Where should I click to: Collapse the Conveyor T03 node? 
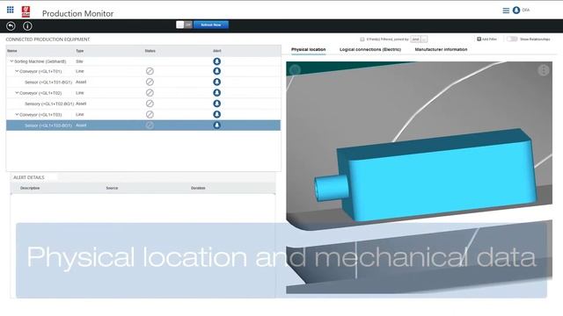[17, 114]
